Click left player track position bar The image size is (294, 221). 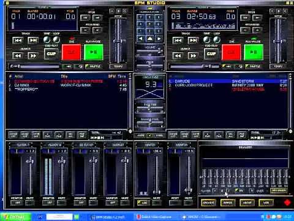point(34,66)
